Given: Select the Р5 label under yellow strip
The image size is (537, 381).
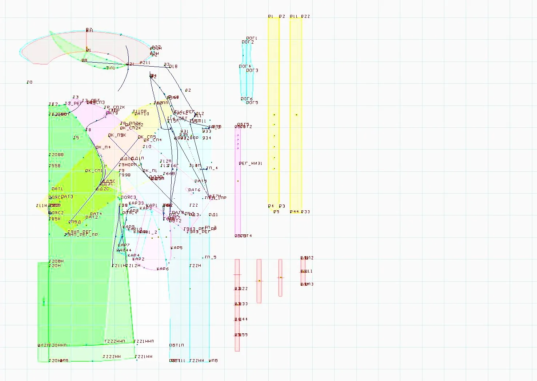Looking at the screenshot, I should click(276, 211).
